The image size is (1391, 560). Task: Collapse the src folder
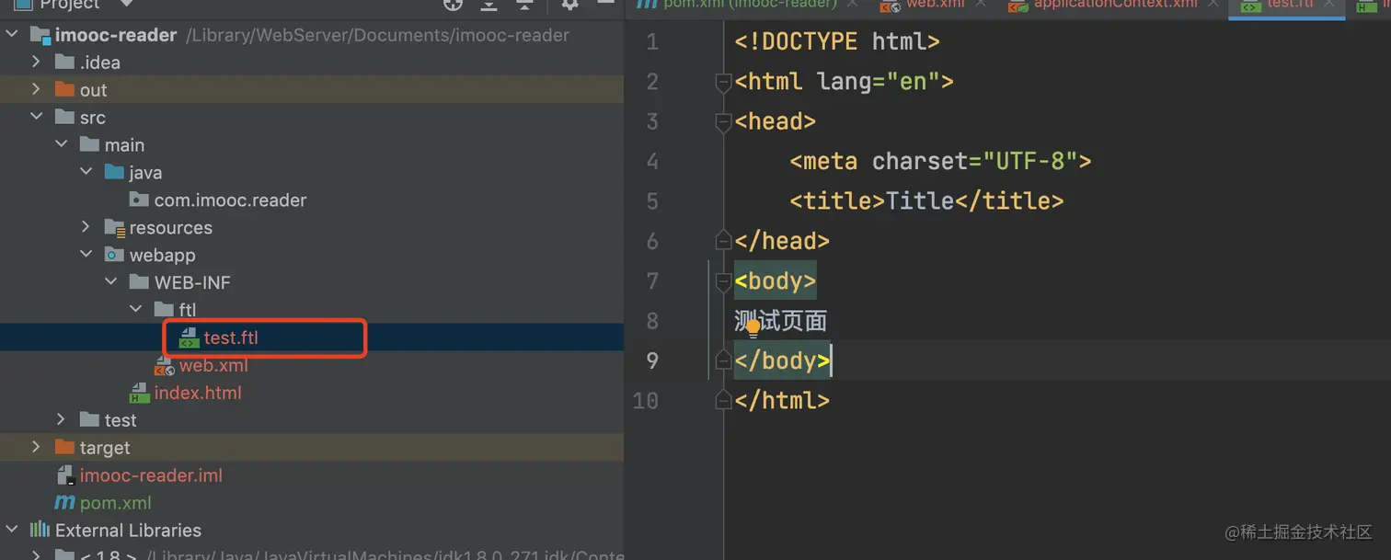click(x=37, y=117)
